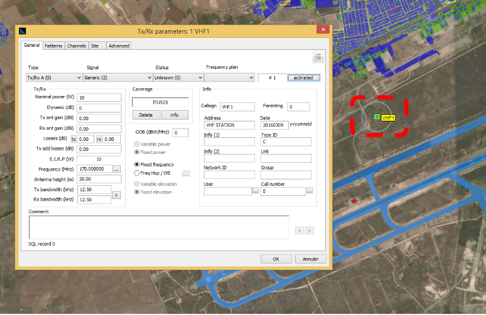Toggle the activated status button
The width and height of the screenshot is (486, 315).
point(303,78)
